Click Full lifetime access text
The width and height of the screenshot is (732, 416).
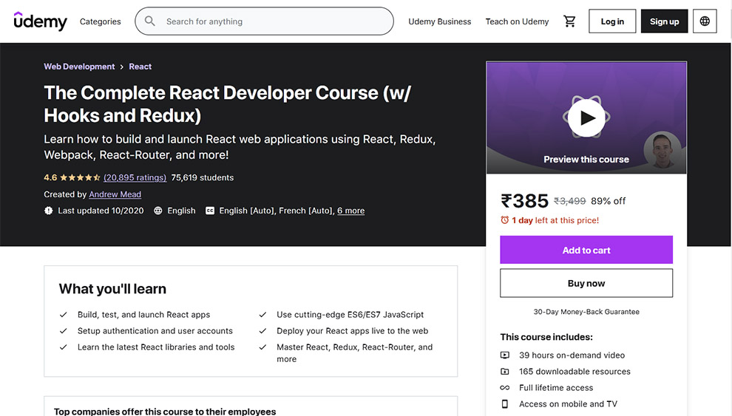pyautogui.click(x=556, y=387)
